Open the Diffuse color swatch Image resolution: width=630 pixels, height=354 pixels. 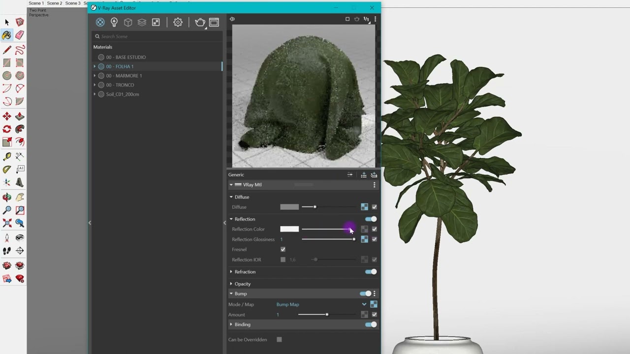[289, 207]
